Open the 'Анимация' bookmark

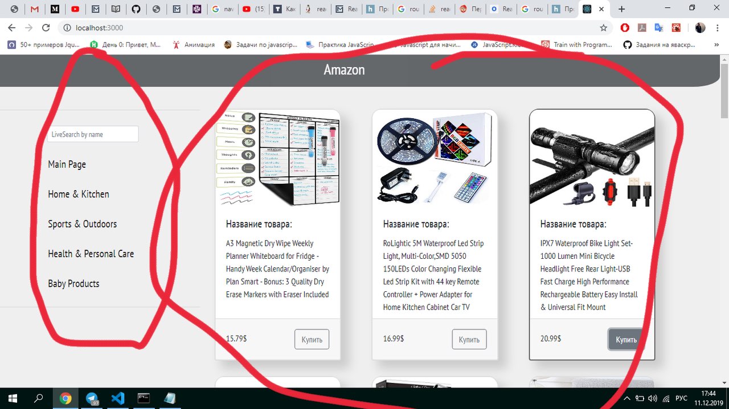coord(194,44)
